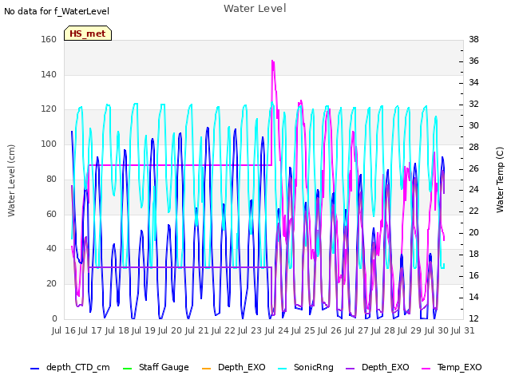Click the 160 tick on left axis
Image resolution: width=511 pixels, height=383 pixels.
tap(49, 39)
